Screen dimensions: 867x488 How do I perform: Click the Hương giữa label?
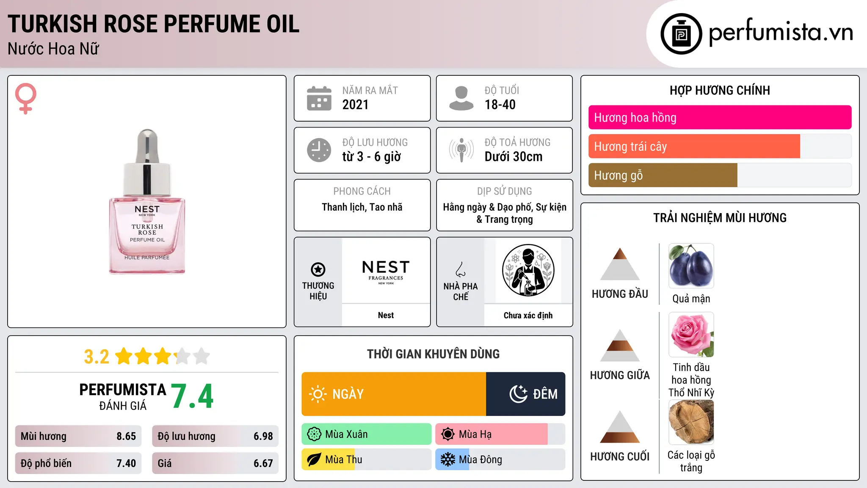click(x=620, y=375)
